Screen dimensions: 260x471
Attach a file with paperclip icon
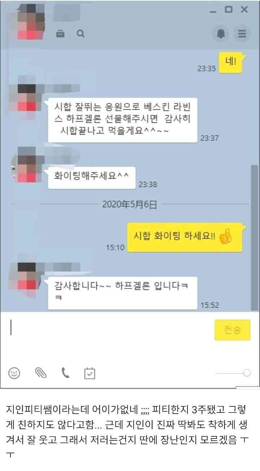point(41,373)
